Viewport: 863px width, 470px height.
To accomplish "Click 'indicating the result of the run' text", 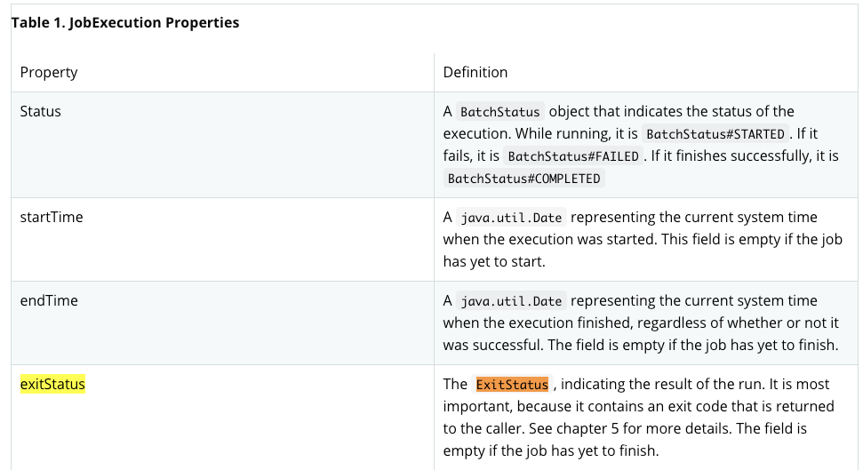I will [662, 384].
